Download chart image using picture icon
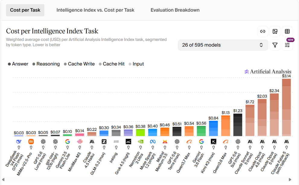 tap(275, 31)
